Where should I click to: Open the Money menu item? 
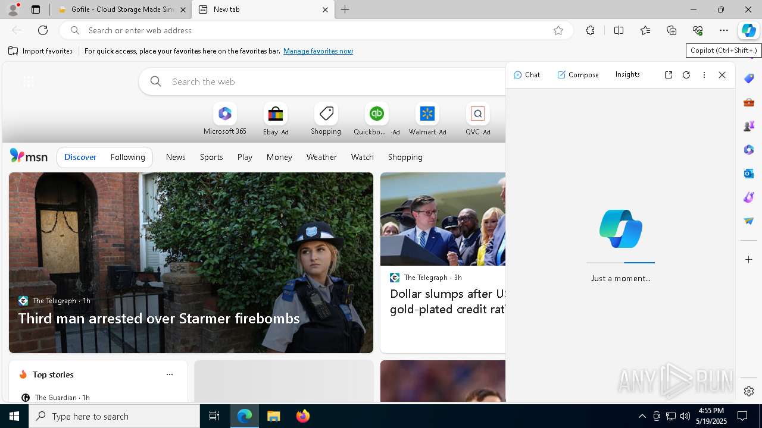(x=279, y=157)
